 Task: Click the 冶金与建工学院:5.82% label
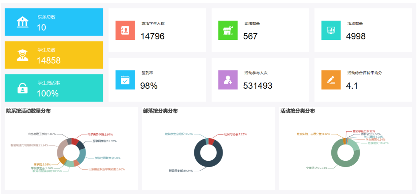(x=41, y=134)
